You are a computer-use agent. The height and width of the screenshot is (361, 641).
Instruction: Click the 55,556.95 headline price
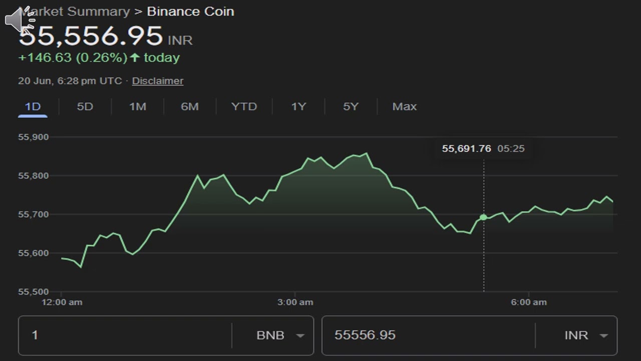(91, 36)
